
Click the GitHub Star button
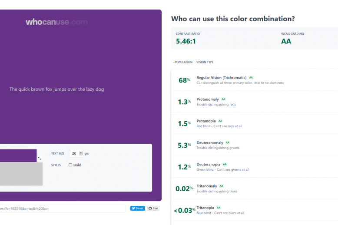click(153, 208)
